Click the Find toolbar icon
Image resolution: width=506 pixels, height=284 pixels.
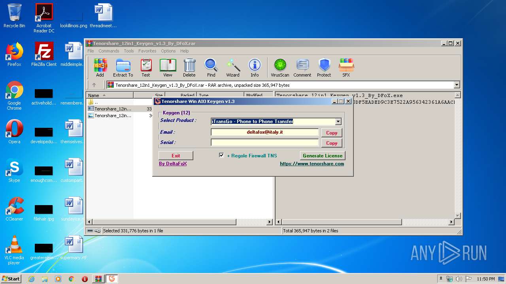[211, 68]
